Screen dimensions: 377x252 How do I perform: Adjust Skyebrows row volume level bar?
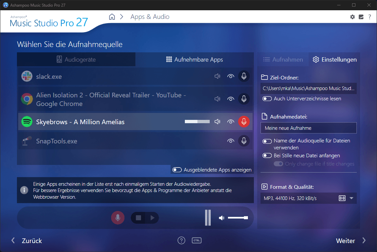pos(197,122)
